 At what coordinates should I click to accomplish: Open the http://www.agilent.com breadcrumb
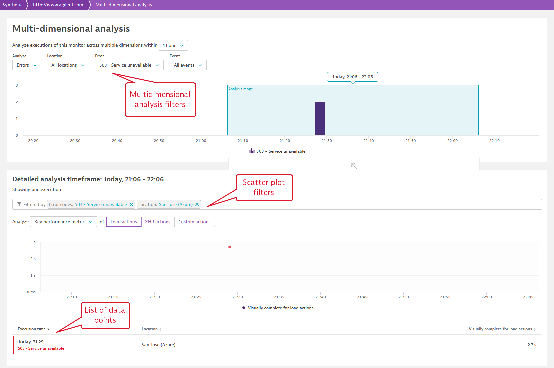click(58, 5)
